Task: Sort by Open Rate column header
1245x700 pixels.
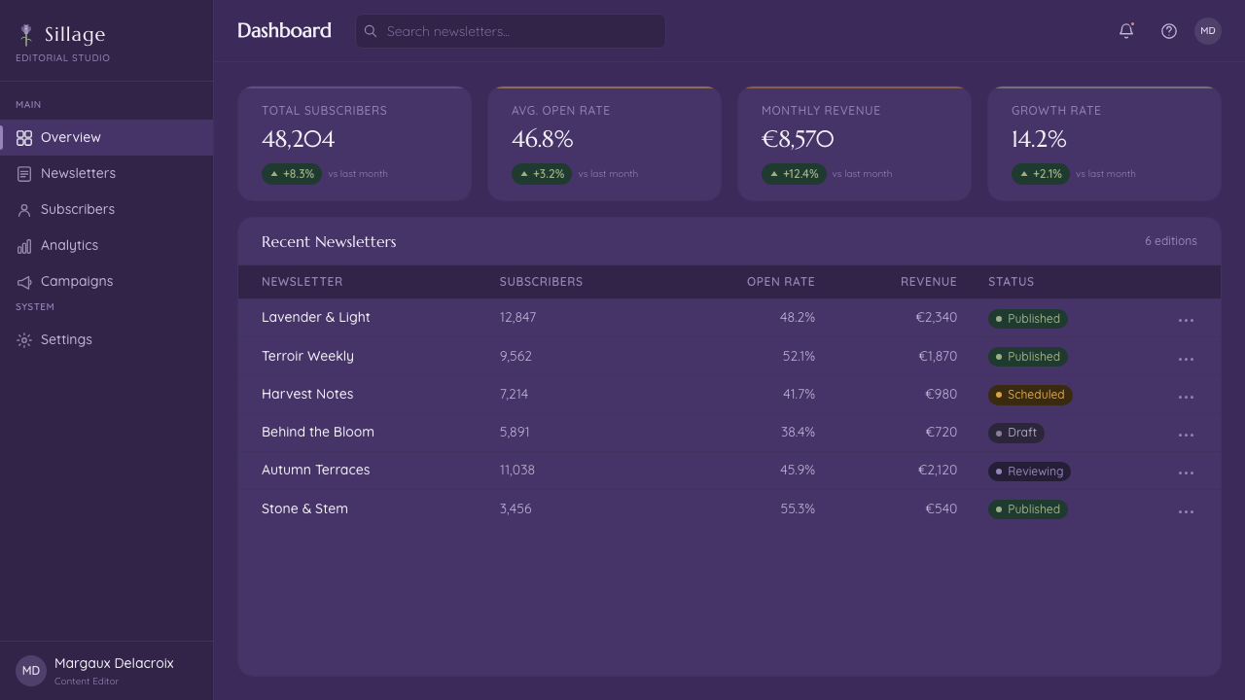Action: (781, 282)
